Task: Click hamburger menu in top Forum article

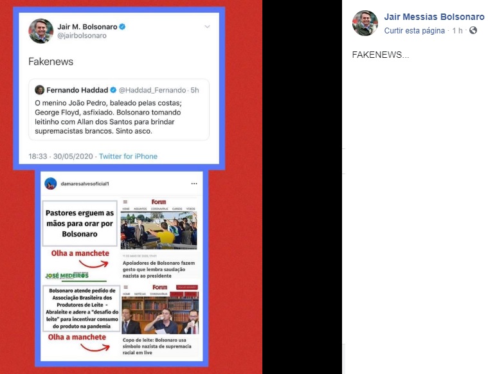Action: [x=125, y=202]
